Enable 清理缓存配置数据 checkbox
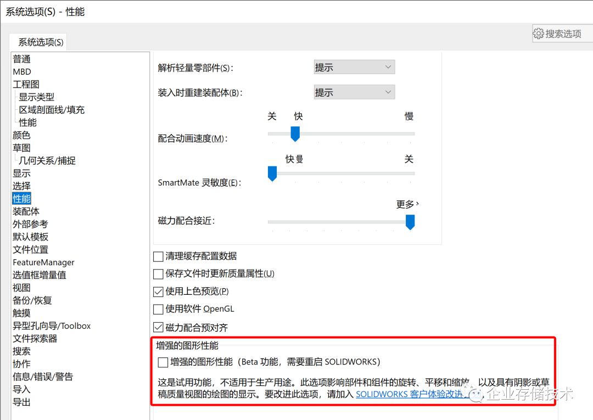 point(158,256)
